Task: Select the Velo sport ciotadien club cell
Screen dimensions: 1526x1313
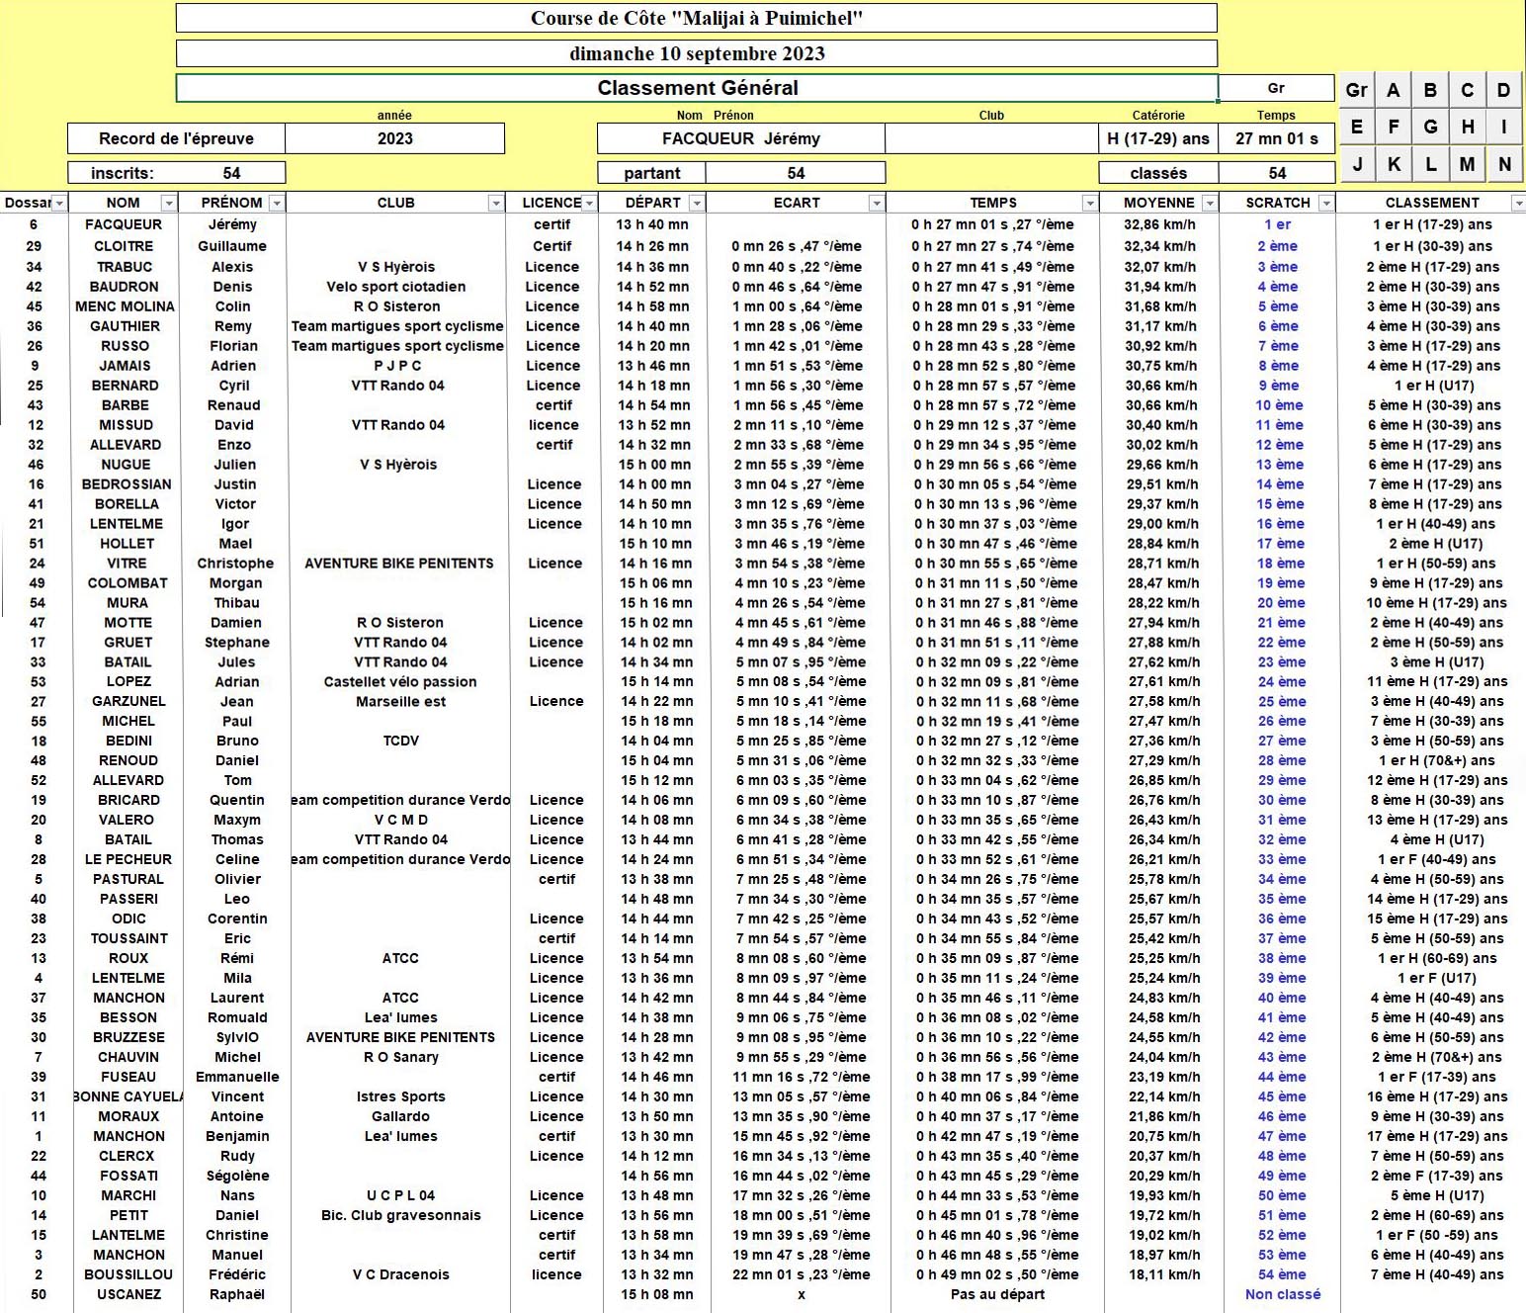Action: [x=396, y=287]
